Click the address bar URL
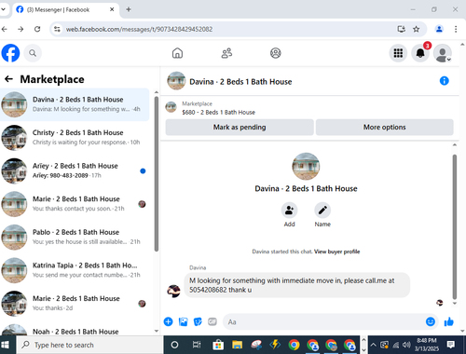This screenshot has width=466, height=354. (x=139, y=29)
